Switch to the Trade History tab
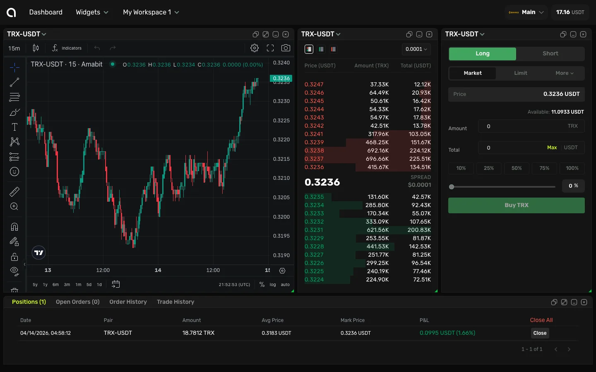Viewport: 596px width, 372px height. (175, 302)
